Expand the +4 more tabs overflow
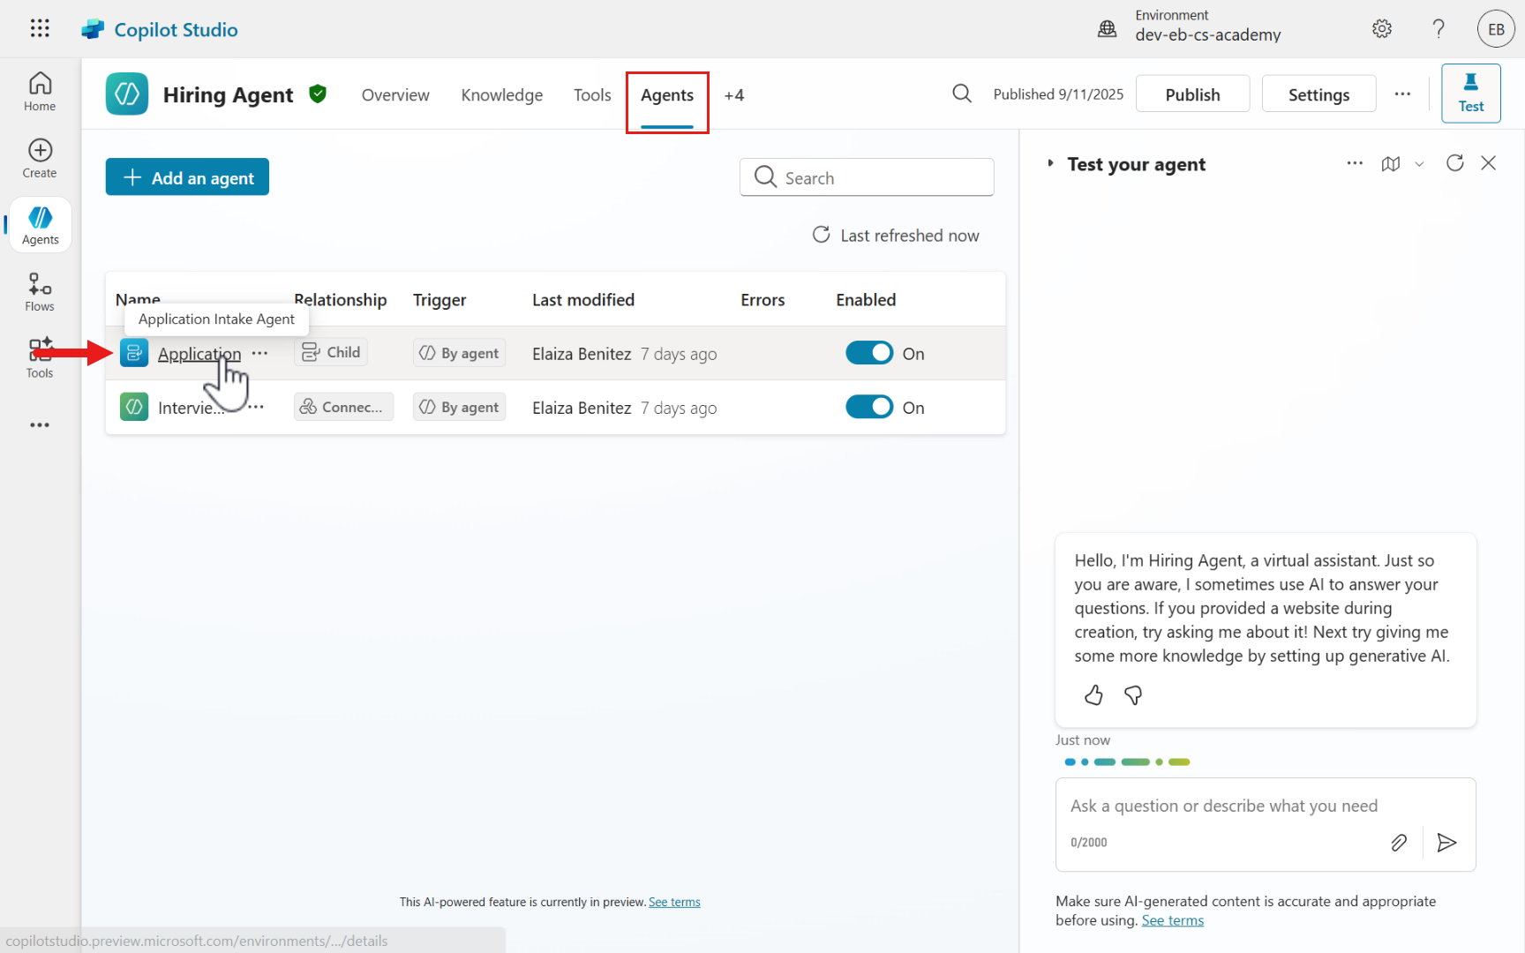 pos(734,95)
